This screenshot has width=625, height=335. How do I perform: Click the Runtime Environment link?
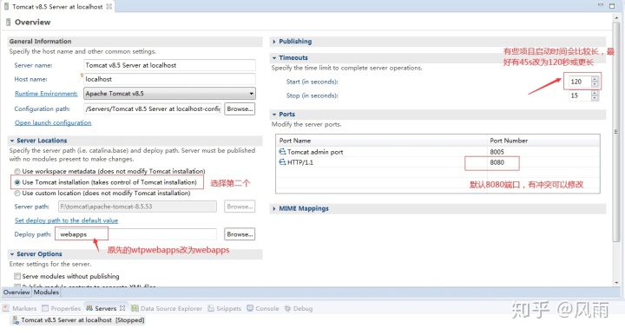(x=46, y=94)
